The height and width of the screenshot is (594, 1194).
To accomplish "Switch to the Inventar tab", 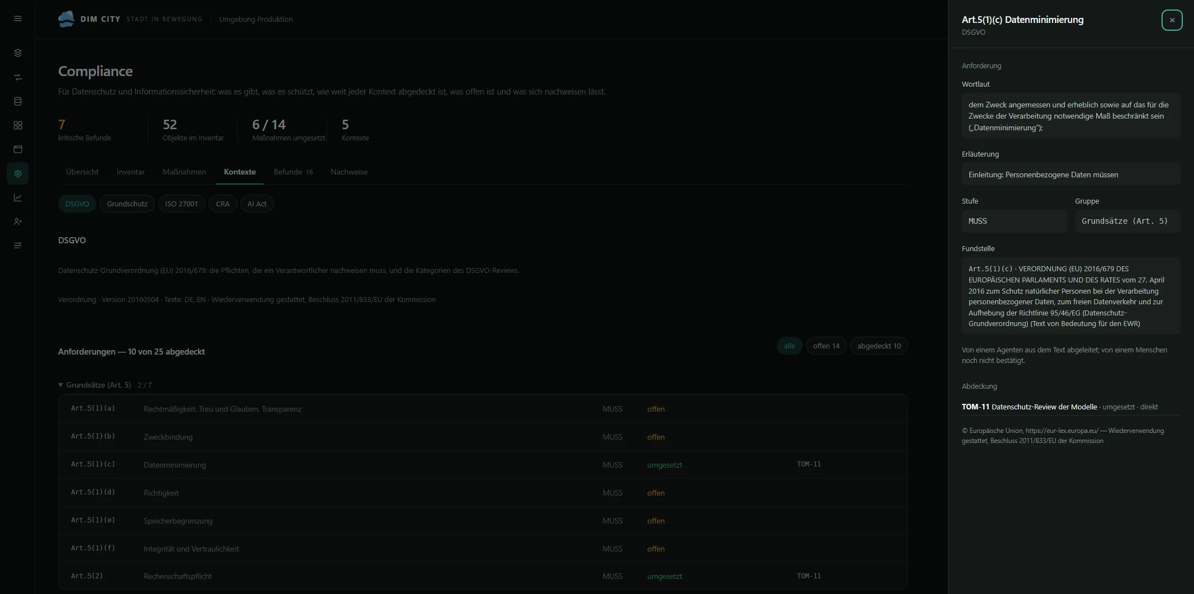I will click(131, 172).
